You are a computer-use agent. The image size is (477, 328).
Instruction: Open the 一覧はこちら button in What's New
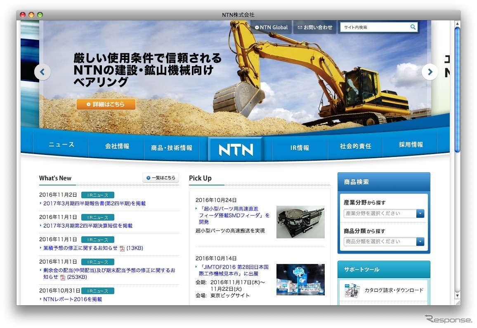tap(161, 178)
